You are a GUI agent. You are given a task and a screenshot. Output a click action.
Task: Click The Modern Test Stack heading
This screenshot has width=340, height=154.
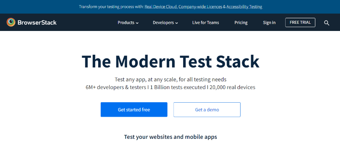coord(170,62)
